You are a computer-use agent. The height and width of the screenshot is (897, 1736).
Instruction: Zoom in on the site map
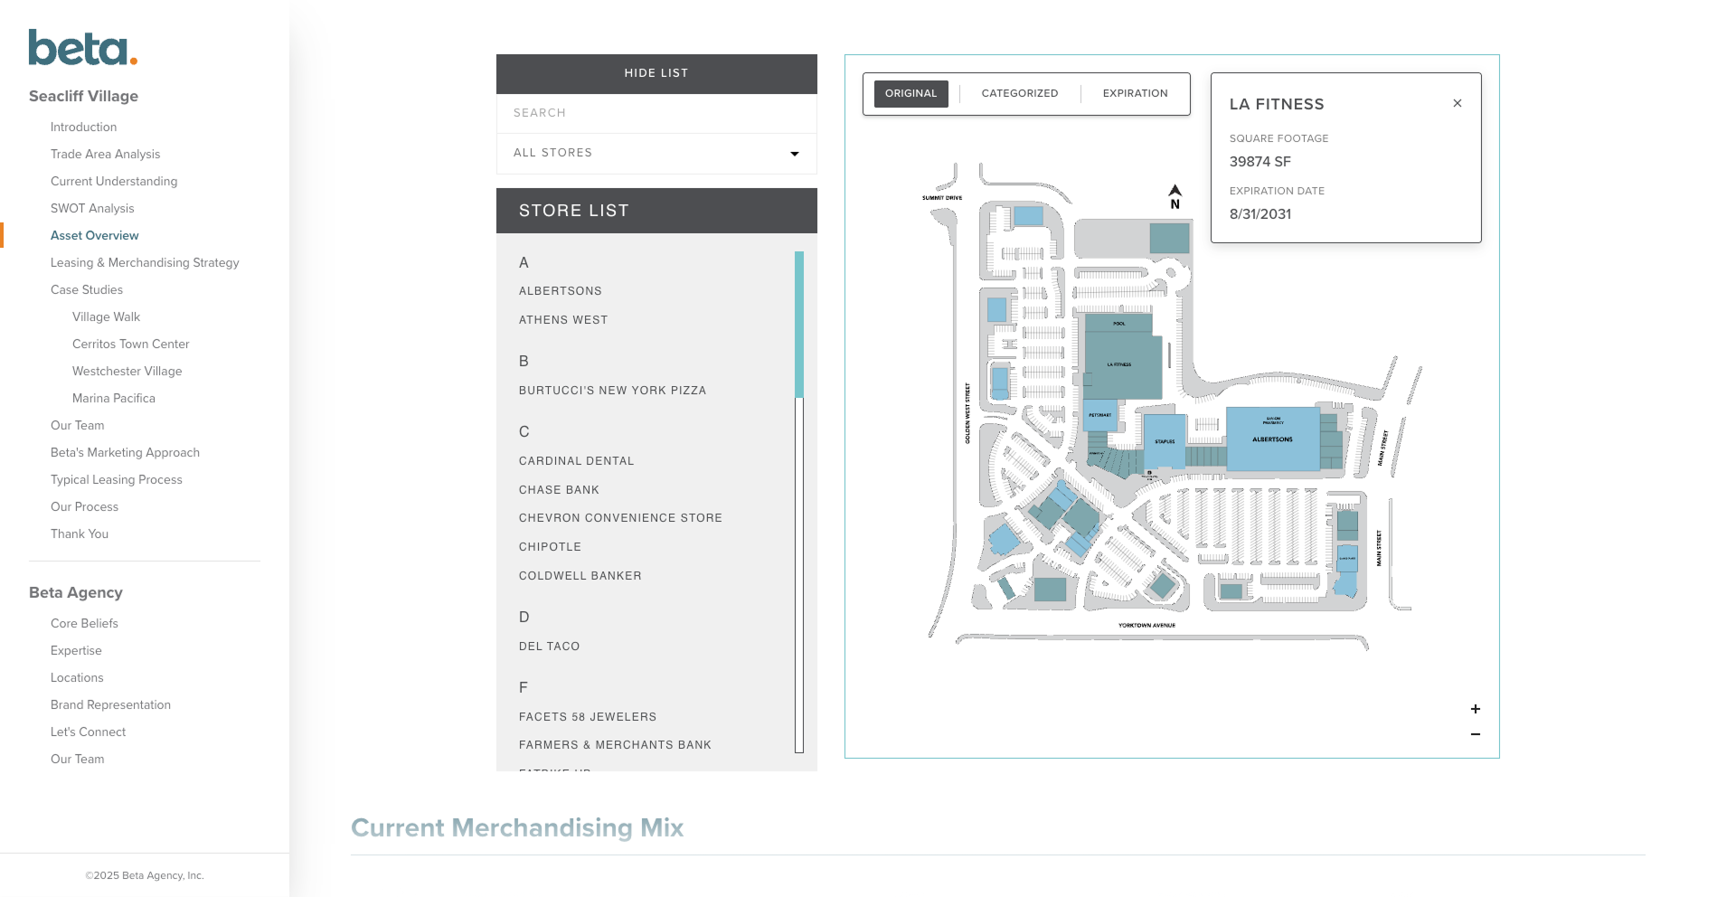(1476, 709)
